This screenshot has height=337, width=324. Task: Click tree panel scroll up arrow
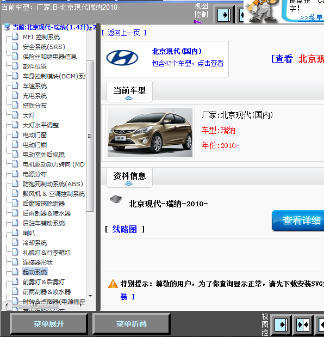pos(90,29)
